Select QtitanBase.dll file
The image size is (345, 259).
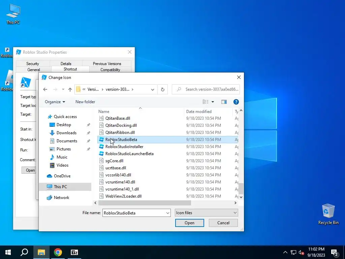pos(118,118)
